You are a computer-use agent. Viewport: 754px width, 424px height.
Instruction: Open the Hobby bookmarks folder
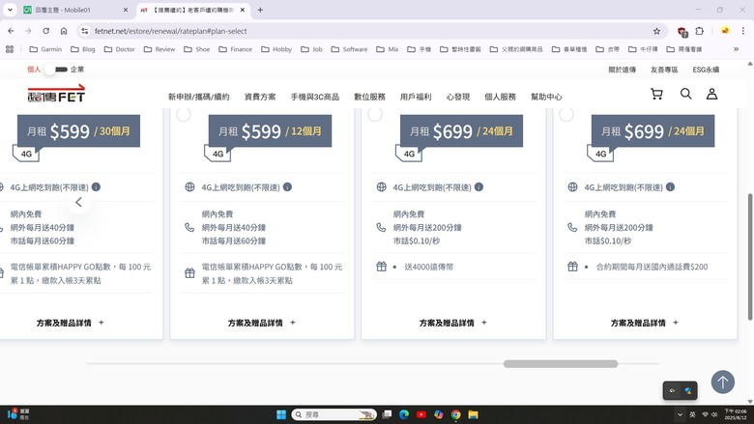coord(276,49)
